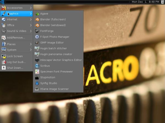Launch Scribus from the submenu
The height and width of the screenshot is (123, 165).
click(x=58, y=66)
